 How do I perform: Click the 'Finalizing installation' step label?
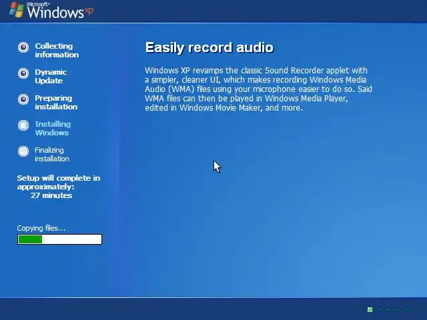tap(52, 154)
